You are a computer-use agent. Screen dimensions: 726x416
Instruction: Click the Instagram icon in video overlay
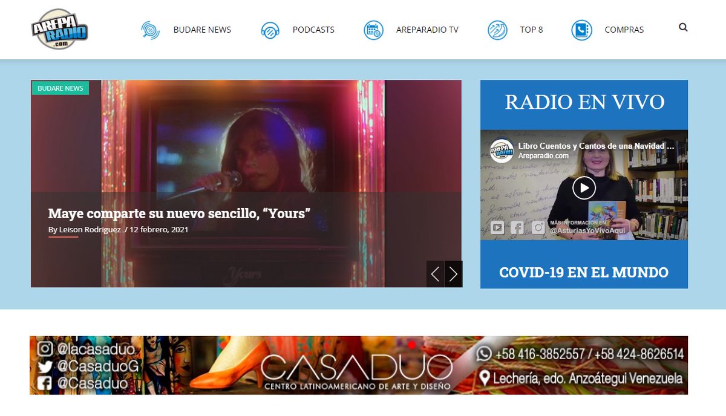[538, 227]
